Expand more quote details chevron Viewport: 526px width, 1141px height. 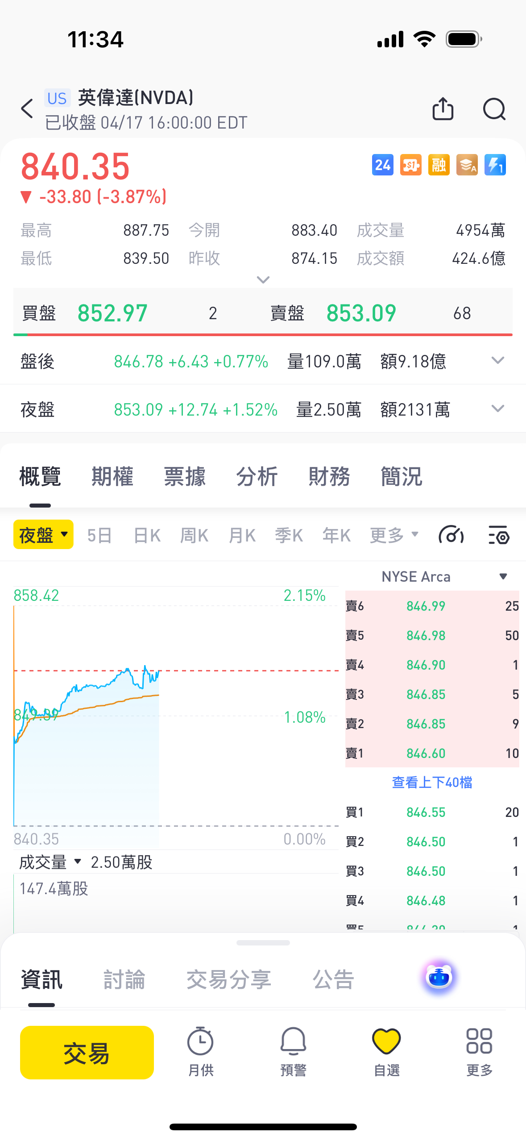click(263, 280)
